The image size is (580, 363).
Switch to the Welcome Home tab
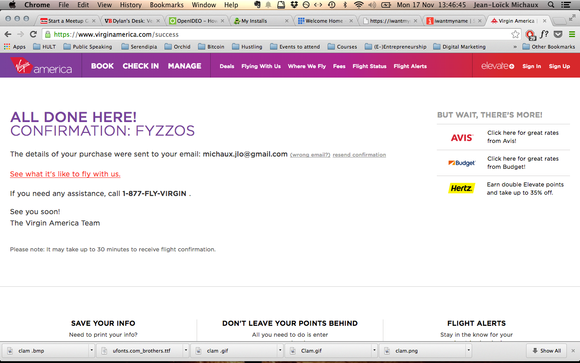click(326, 21)
